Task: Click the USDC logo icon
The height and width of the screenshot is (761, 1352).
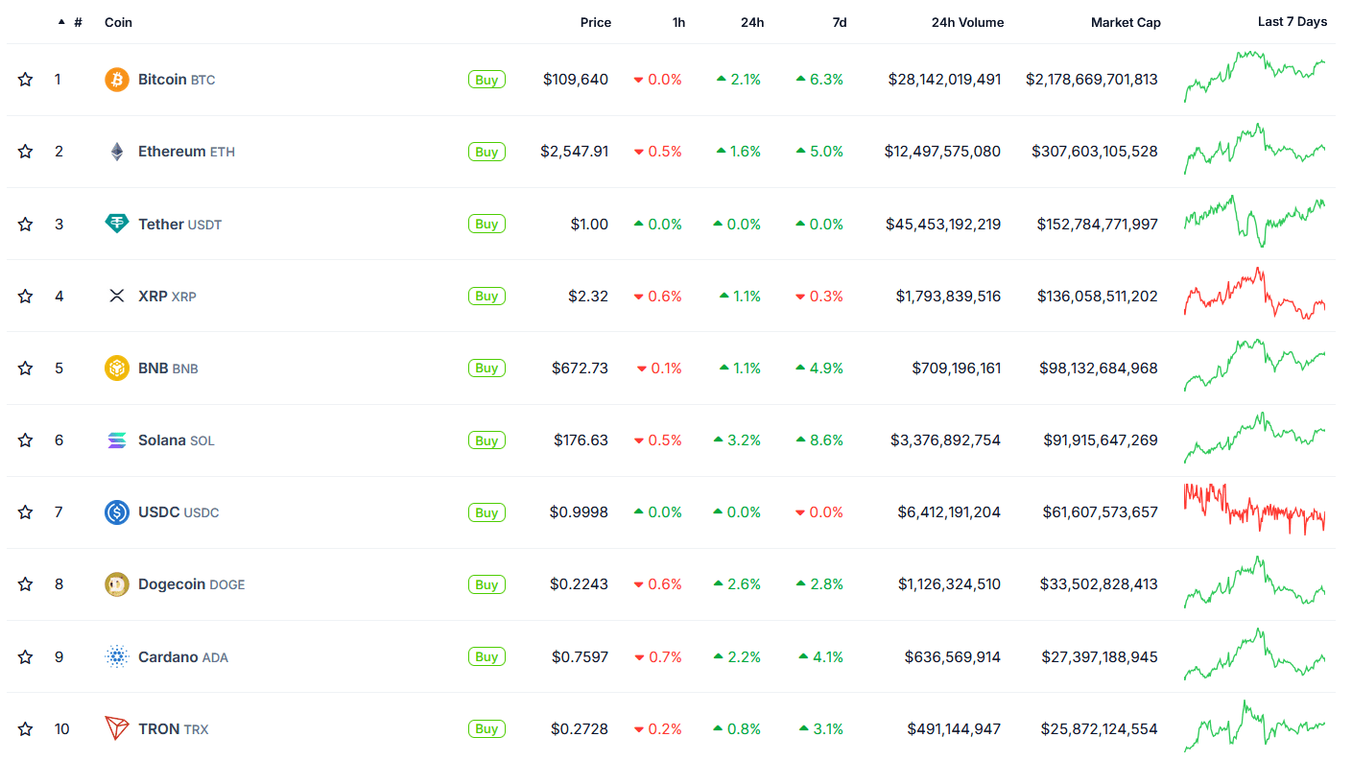Action: (x=117, y=512)
